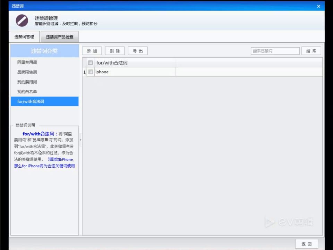This screenshot has height=250, width=333.
Task: Collapse the left panel with splitter arrow
Action: tap(80, 140)
